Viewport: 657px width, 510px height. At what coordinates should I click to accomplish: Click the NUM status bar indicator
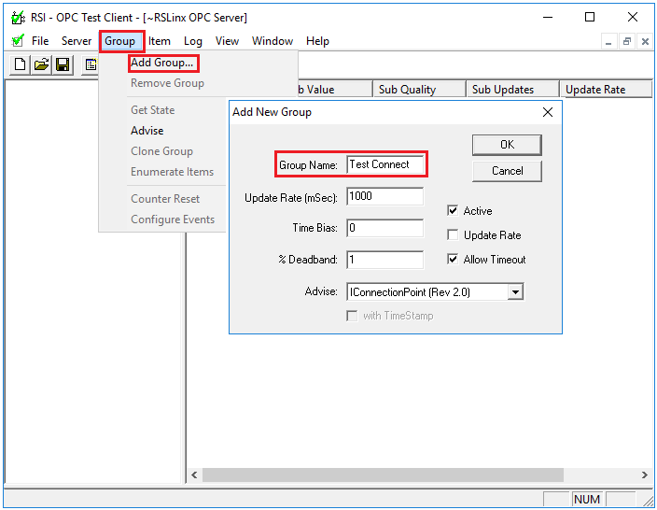point(587,499)
